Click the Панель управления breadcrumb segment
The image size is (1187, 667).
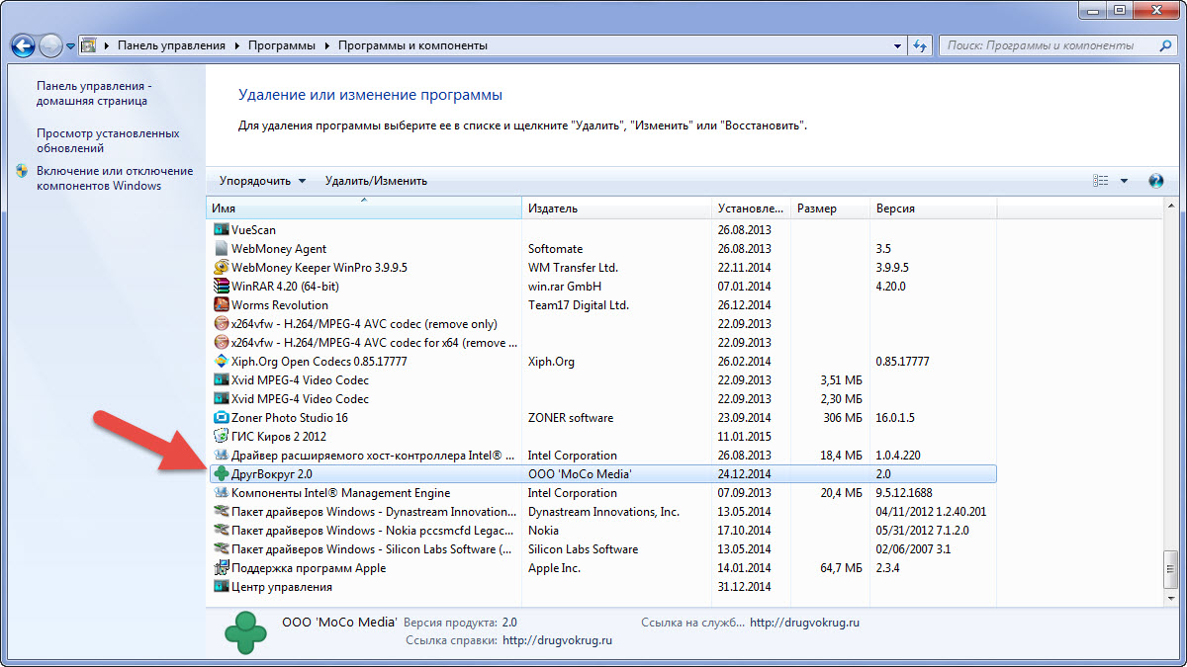[x=172, y=46]
